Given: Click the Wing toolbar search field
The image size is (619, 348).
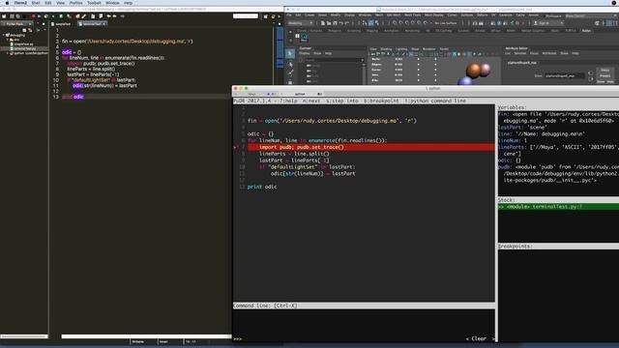Looking at the screenshot, I should point(245,16).
